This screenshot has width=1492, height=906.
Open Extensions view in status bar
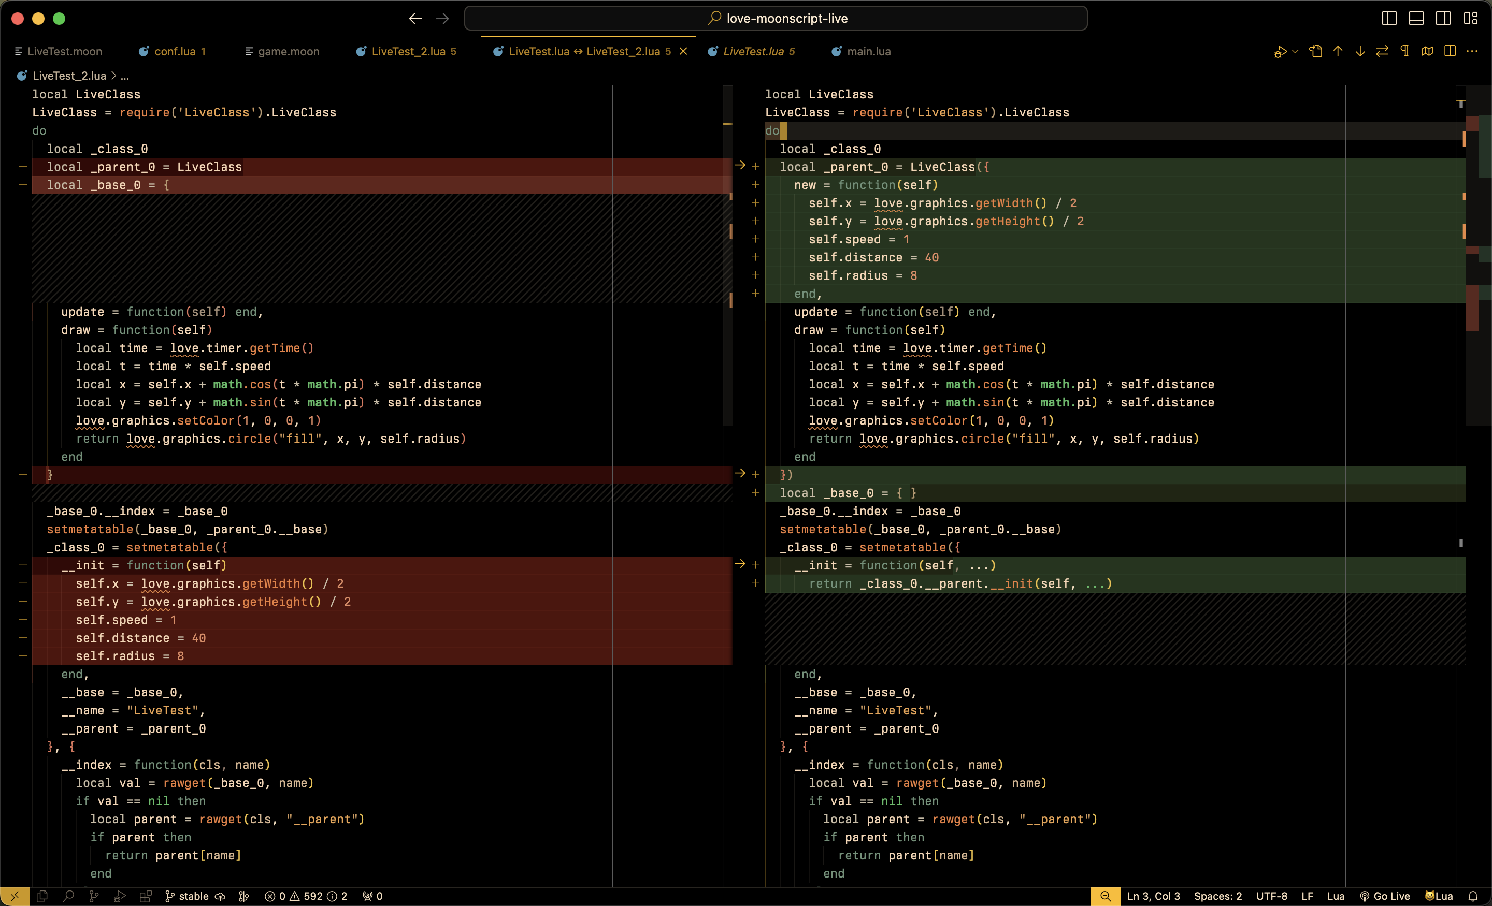click(x=146, y=896)
